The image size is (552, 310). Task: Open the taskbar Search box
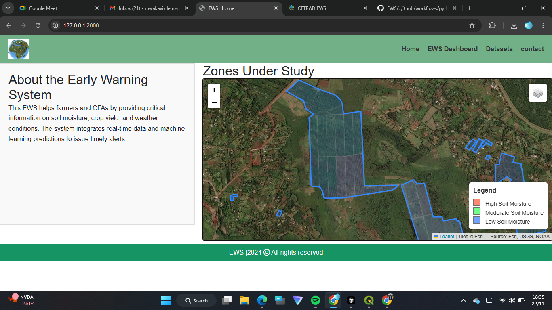[x=196, y=300]
